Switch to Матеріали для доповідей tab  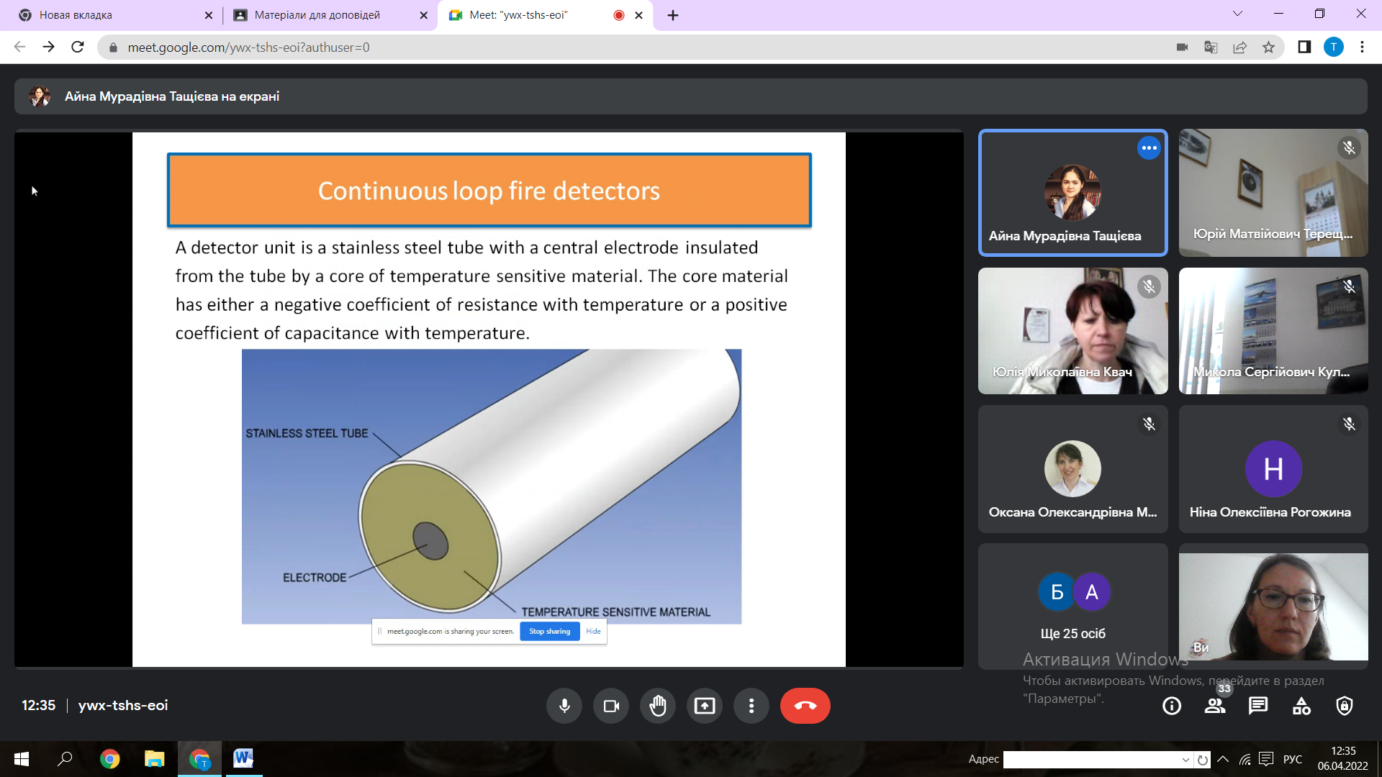click(x=317, y=15)
